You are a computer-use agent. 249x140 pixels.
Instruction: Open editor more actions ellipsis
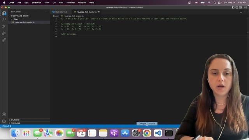coord(245,12)
